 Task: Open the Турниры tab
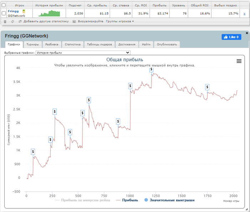tap(33, 45)
